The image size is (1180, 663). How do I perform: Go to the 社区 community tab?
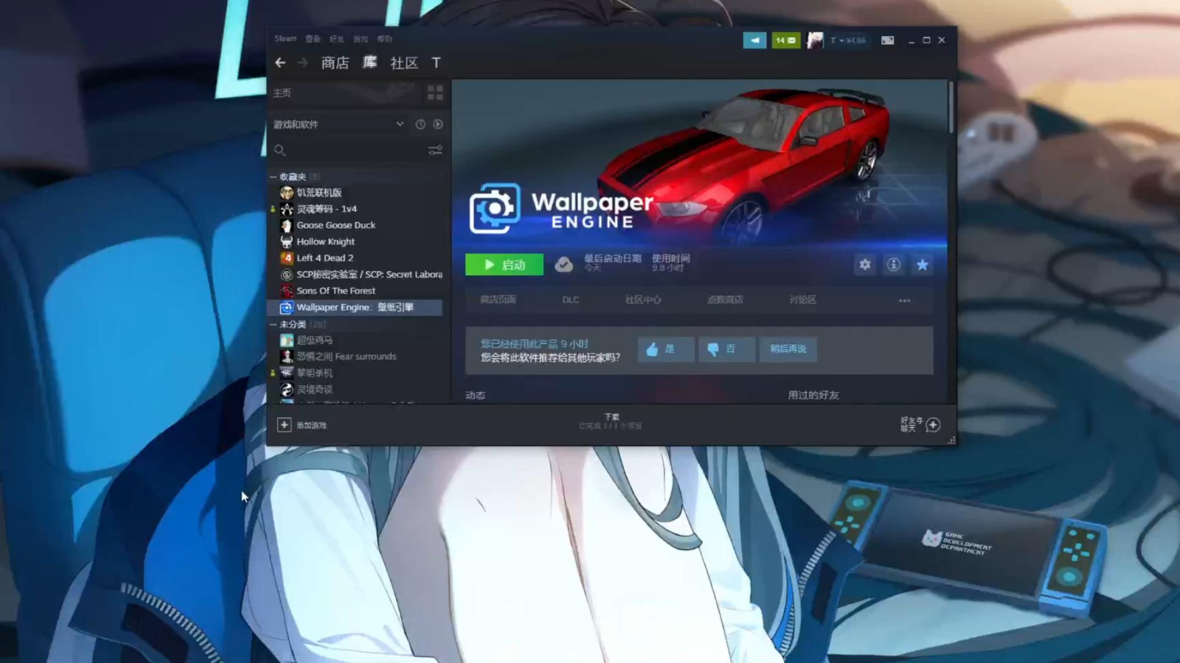coord(404,63)
